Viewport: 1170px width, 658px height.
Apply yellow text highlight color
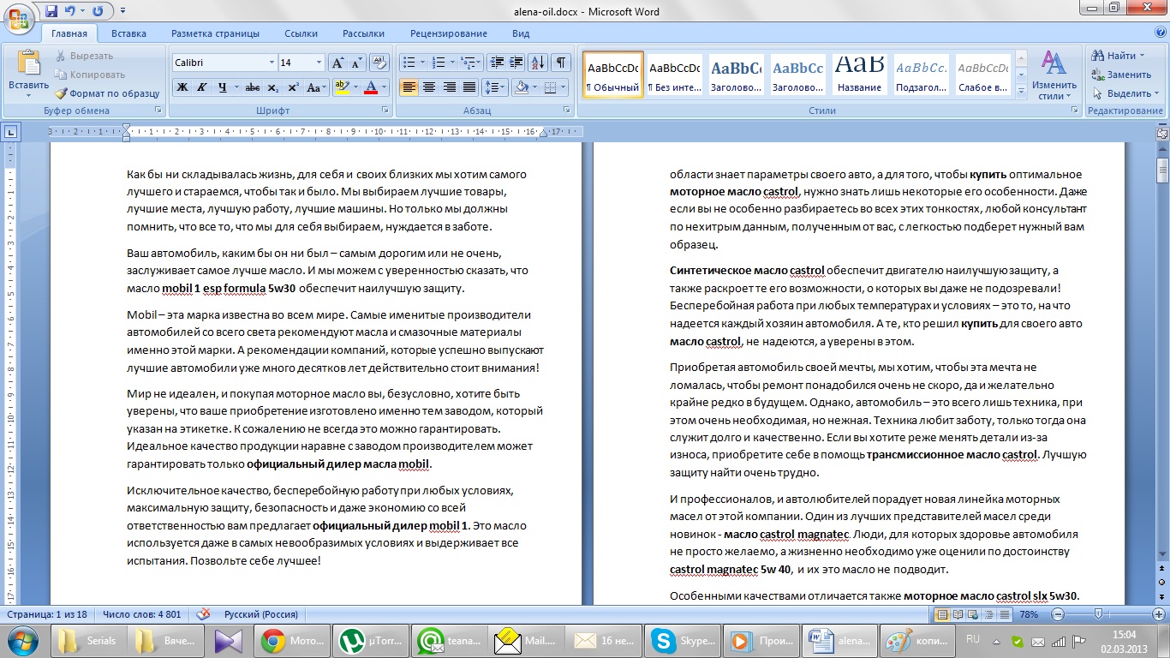pyautogui.click(x=342, y=87)
